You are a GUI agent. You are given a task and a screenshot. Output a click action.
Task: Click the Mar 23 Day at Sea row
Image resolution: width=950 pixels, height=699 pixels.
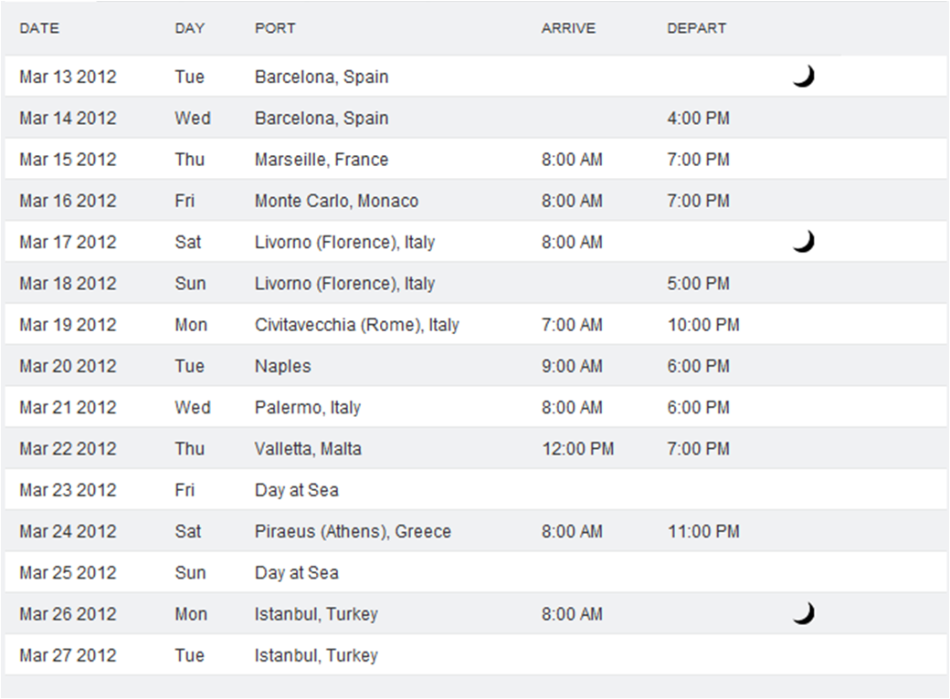(x=476, y=490)
